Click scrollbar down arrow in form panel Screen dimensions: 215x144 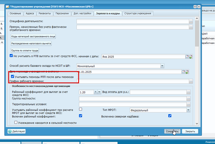click(x=197, y=123)
